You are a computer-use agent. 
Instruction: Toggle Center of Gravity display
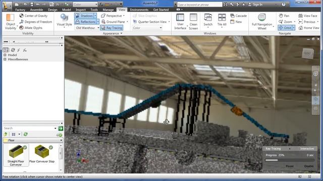point(33,16)
